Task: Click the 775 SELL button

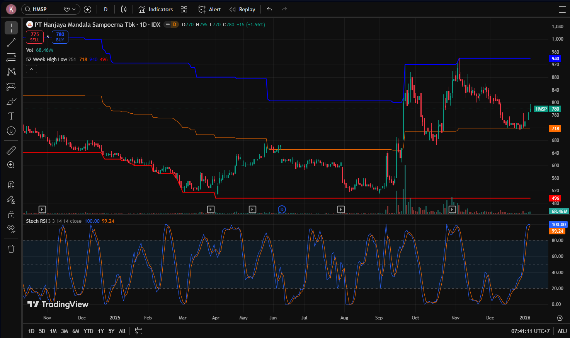Action: (x=35, y=37)
